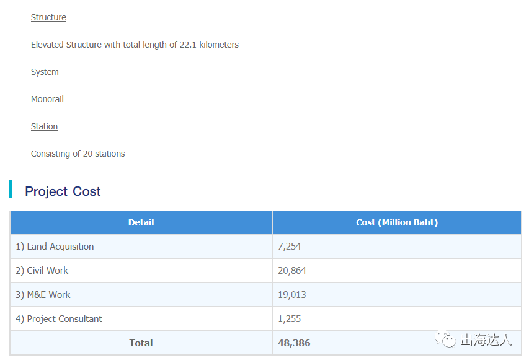
Task: Select the underlined Station heading
Action: [x=44, y=126]
